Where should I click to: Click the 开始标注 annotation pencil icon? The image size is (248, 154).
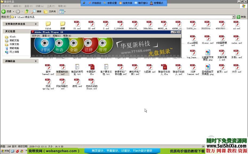[x=90, y=3]
